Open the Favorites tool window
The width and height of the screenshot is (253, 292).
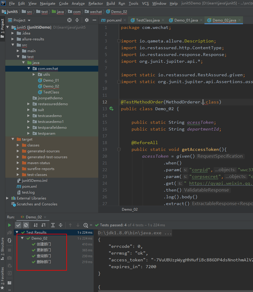(2, 278)
